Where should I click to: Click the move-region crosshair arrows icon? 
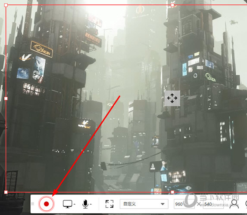172,98
